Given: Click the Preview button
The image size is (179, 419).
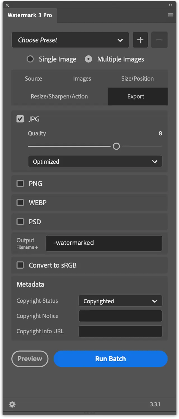Looking at the screenshot, I should tap(30, 359).
